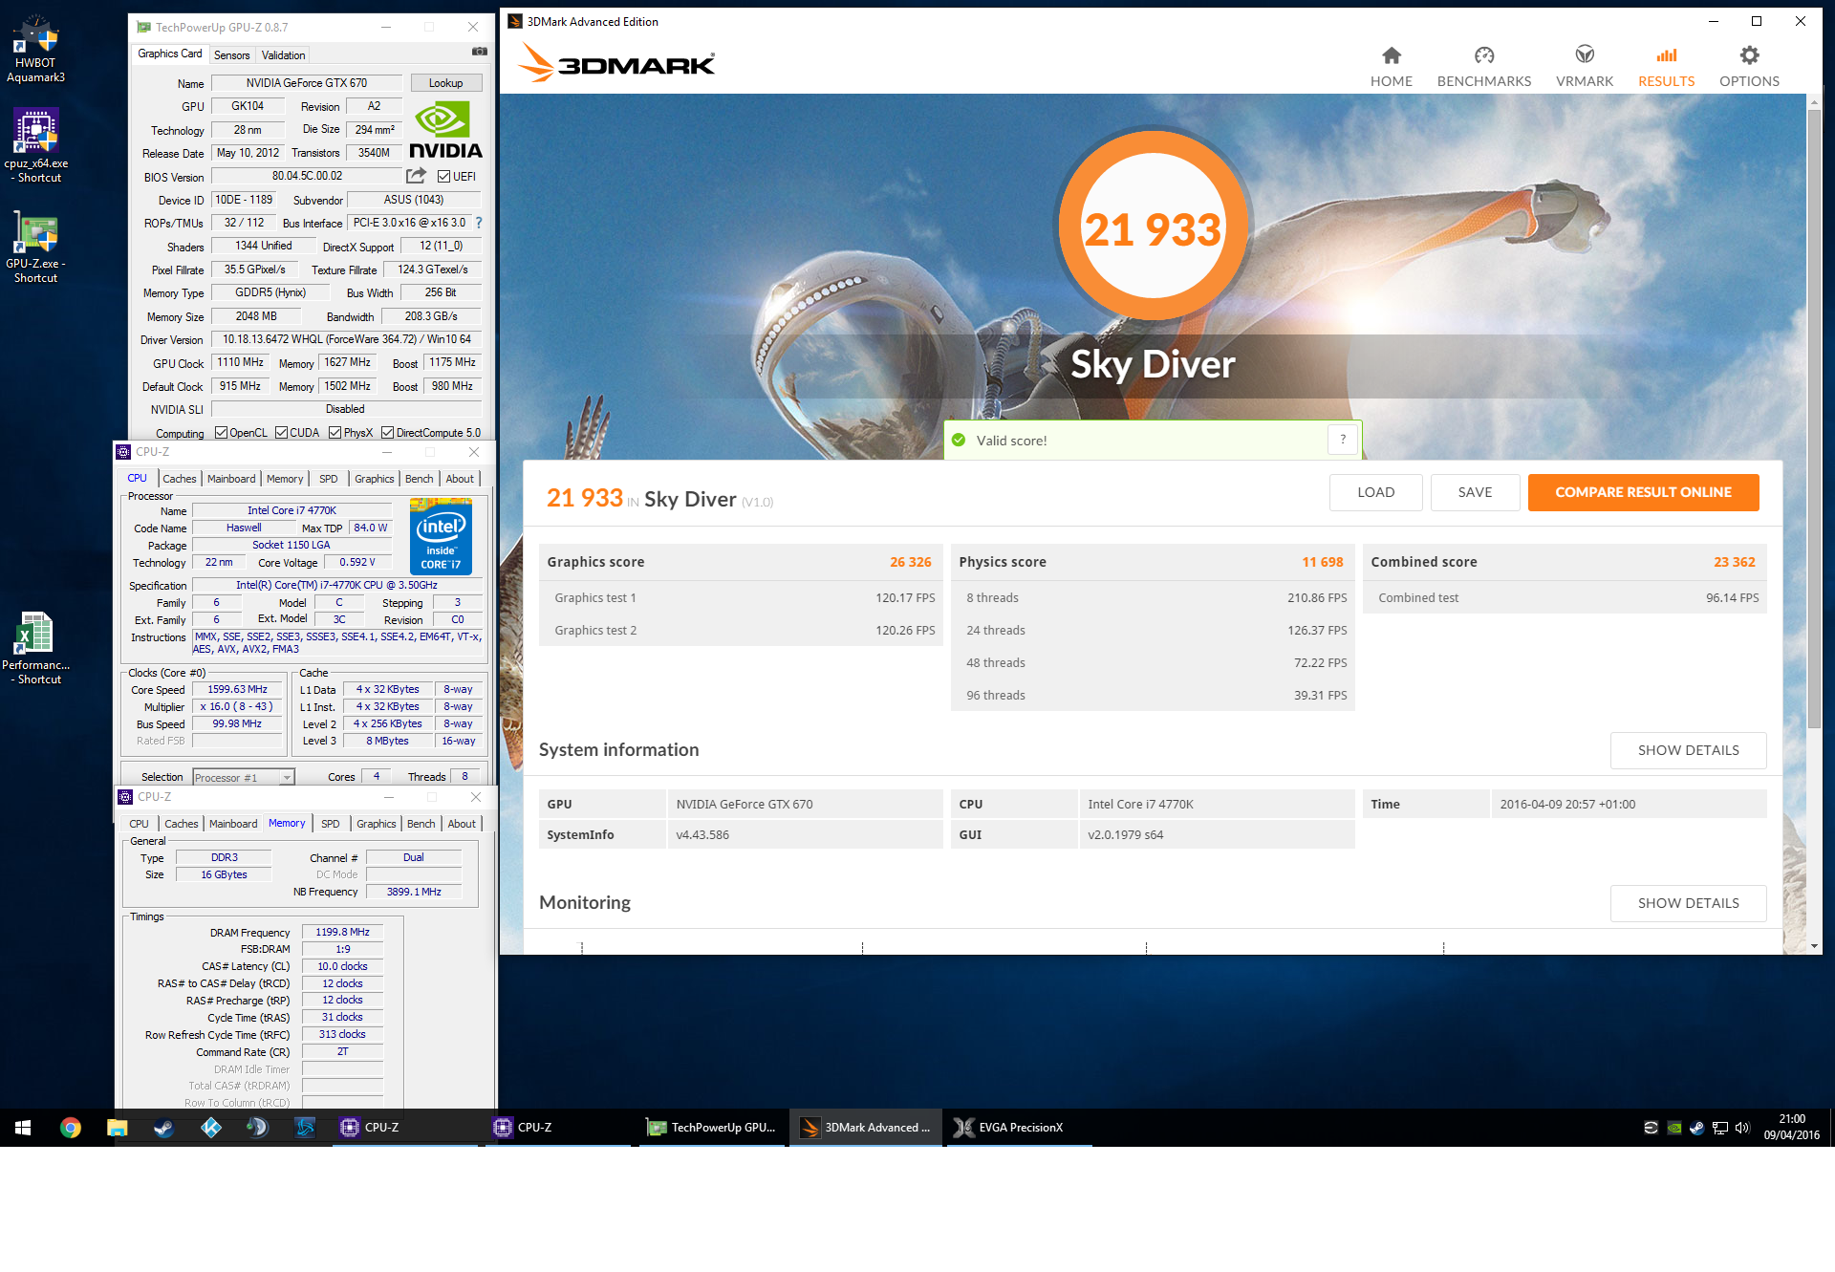The width and height of the screenshot is (1835, 1272).
Task: Open Steam from the taskbar
Action: 163,1128
